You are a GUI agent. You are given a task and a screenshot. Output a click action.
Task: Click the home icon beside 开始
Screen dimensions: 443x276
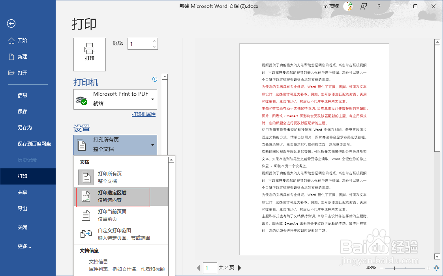11,41
